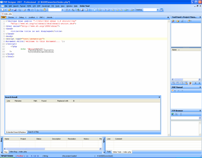
Task: Click the PHP Manual home icon
Action: (x=173, y=91)
